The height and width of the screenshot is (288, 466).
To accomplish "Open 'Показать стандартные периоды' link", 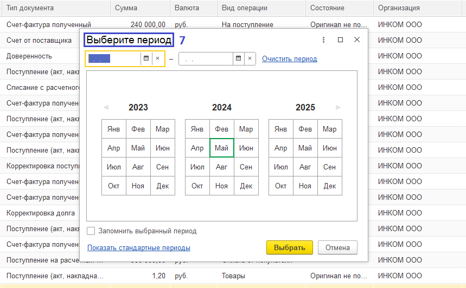I will (x=138, y=248).
